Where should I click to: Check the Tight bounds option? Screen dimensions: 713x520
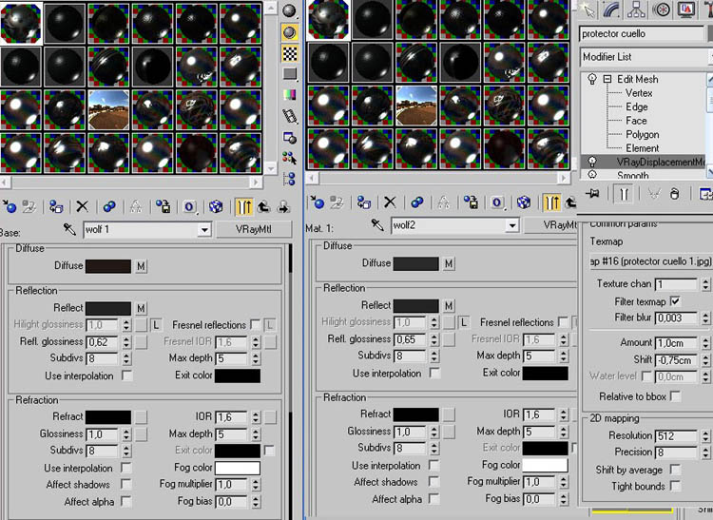click(675, 486)
